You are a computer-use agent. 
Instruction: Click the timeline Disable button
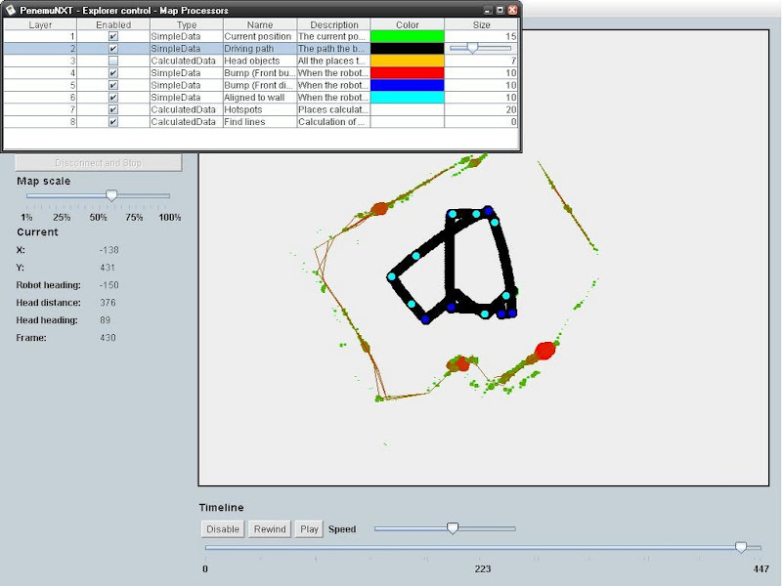[223, 528]
